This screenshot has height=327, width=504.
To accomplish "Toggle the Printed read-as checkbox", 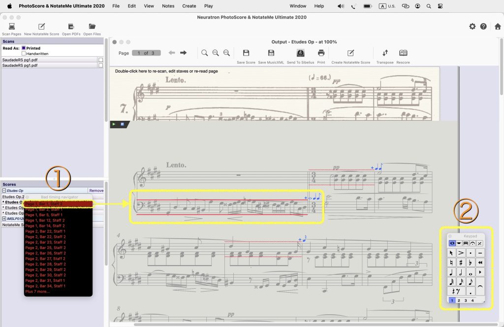I will (x=23, y=48).
